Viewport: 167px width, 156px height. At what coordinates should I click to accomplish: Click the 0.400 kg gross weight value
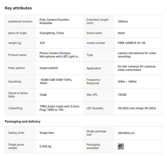pyautogui.click(x=45, y=146)
